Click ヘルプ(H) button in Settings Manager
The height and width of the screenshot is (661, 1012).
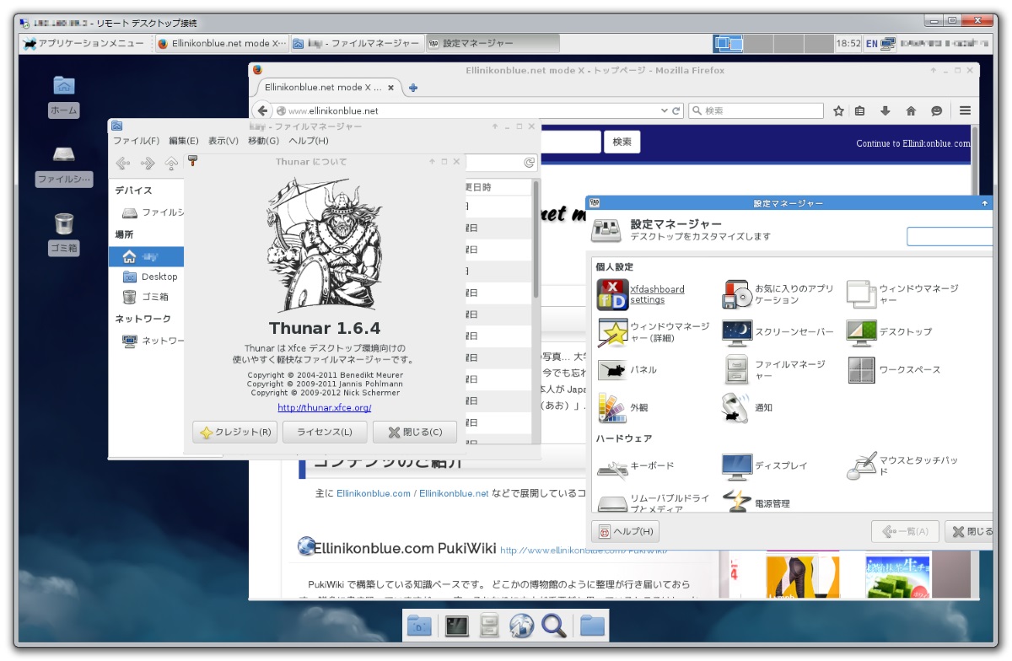click(626, 531)
